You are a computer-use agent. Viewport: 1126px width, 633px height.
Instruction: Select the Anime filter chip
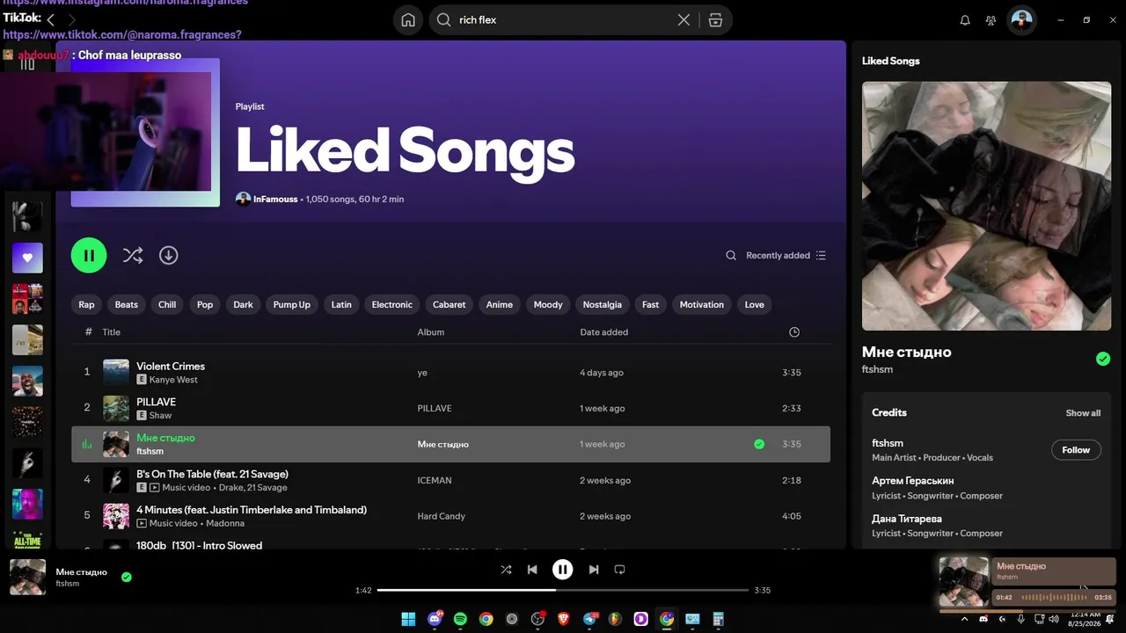500,305
